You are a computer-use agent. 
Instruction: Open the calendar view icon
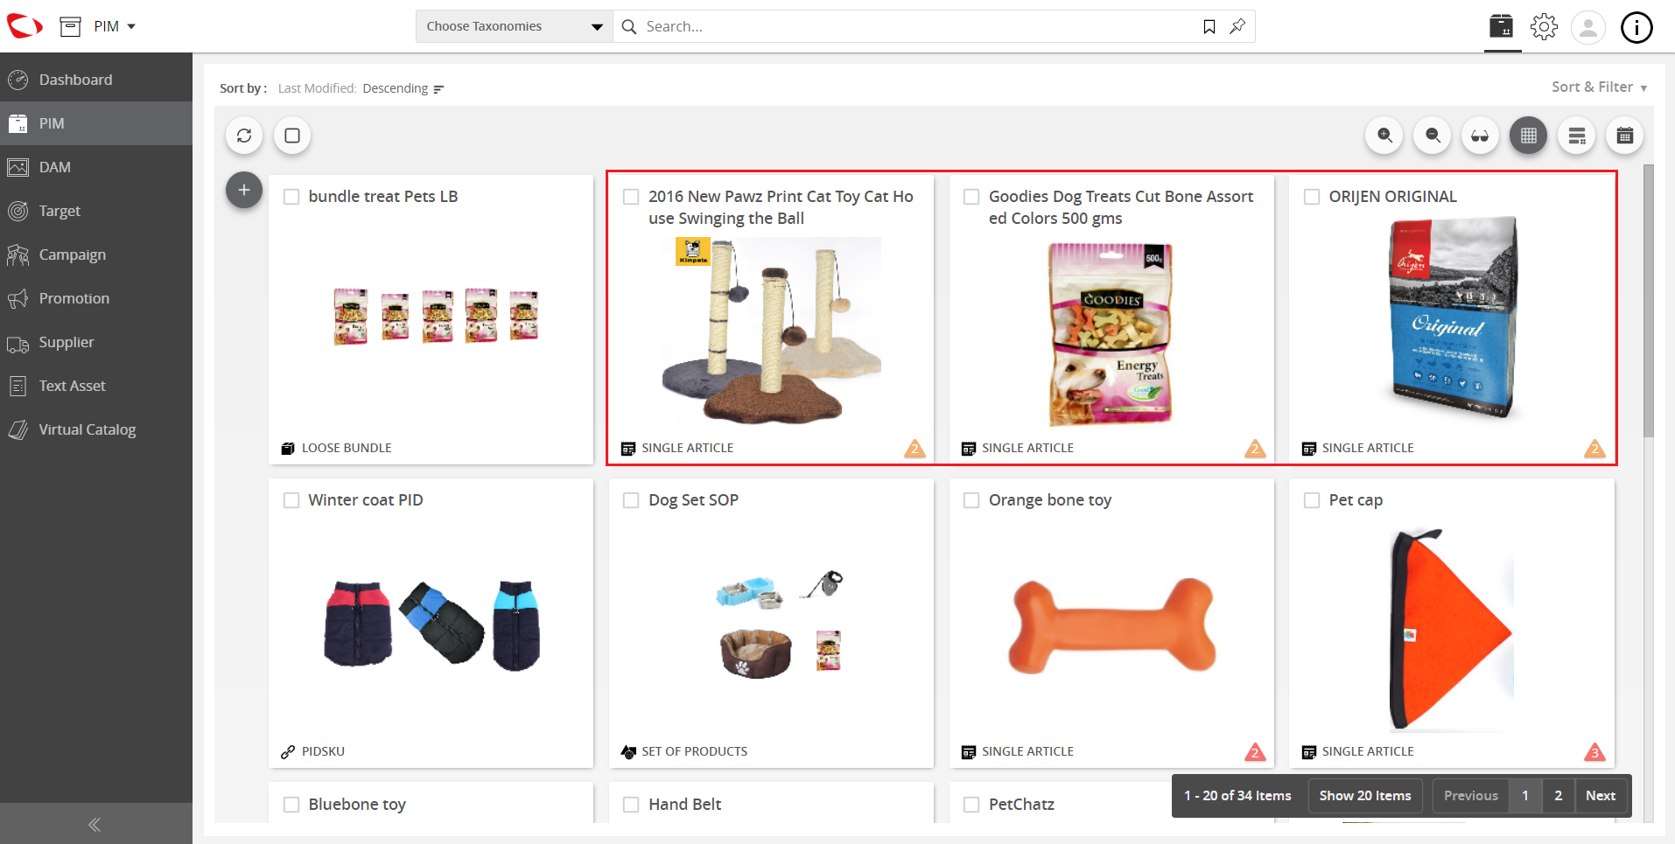1625,136
